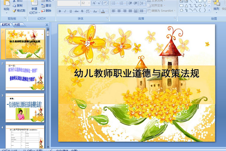Toggle Distributed text alignment
The image size is (226, 151).
coord(136,11)
